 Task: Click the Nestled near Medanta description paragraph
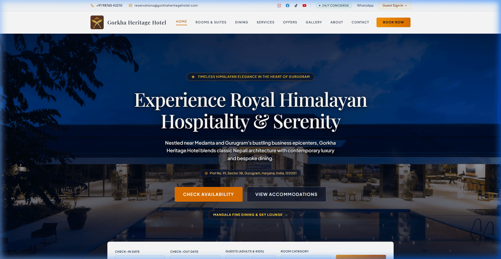pyautogui.click(x=250, y=151)
